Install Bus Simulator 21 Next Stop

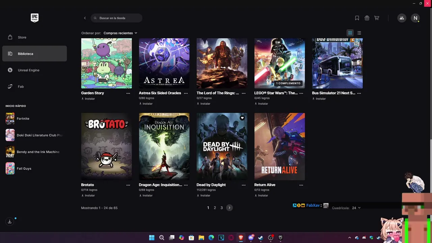tap(319, 99)
